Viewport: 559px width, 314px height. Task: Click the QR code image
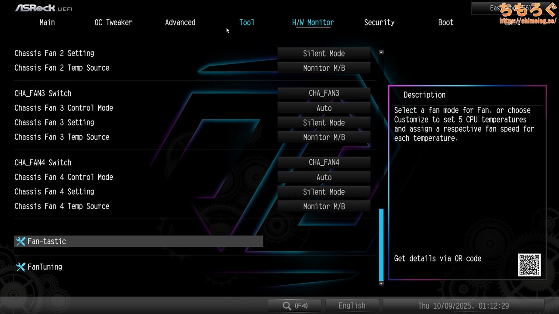click(529, 265)
